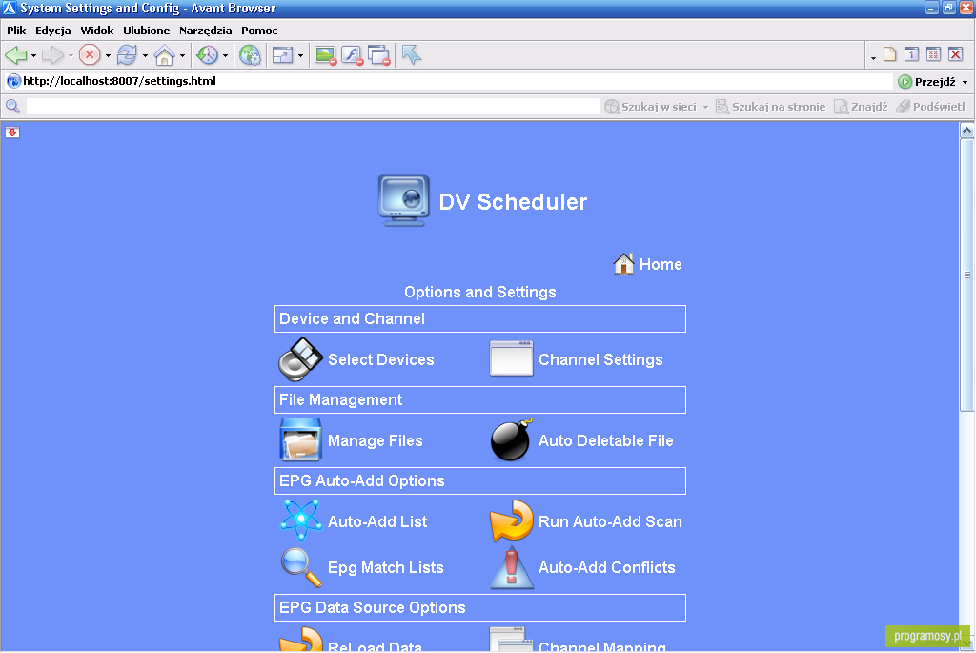Click the arrow cursor toolbar icon
The height and width of the screenshot is (653, 976).
411,54
